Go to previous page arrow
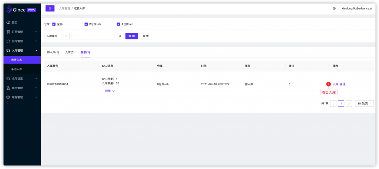379x169 pixels. tap(333, 104)
